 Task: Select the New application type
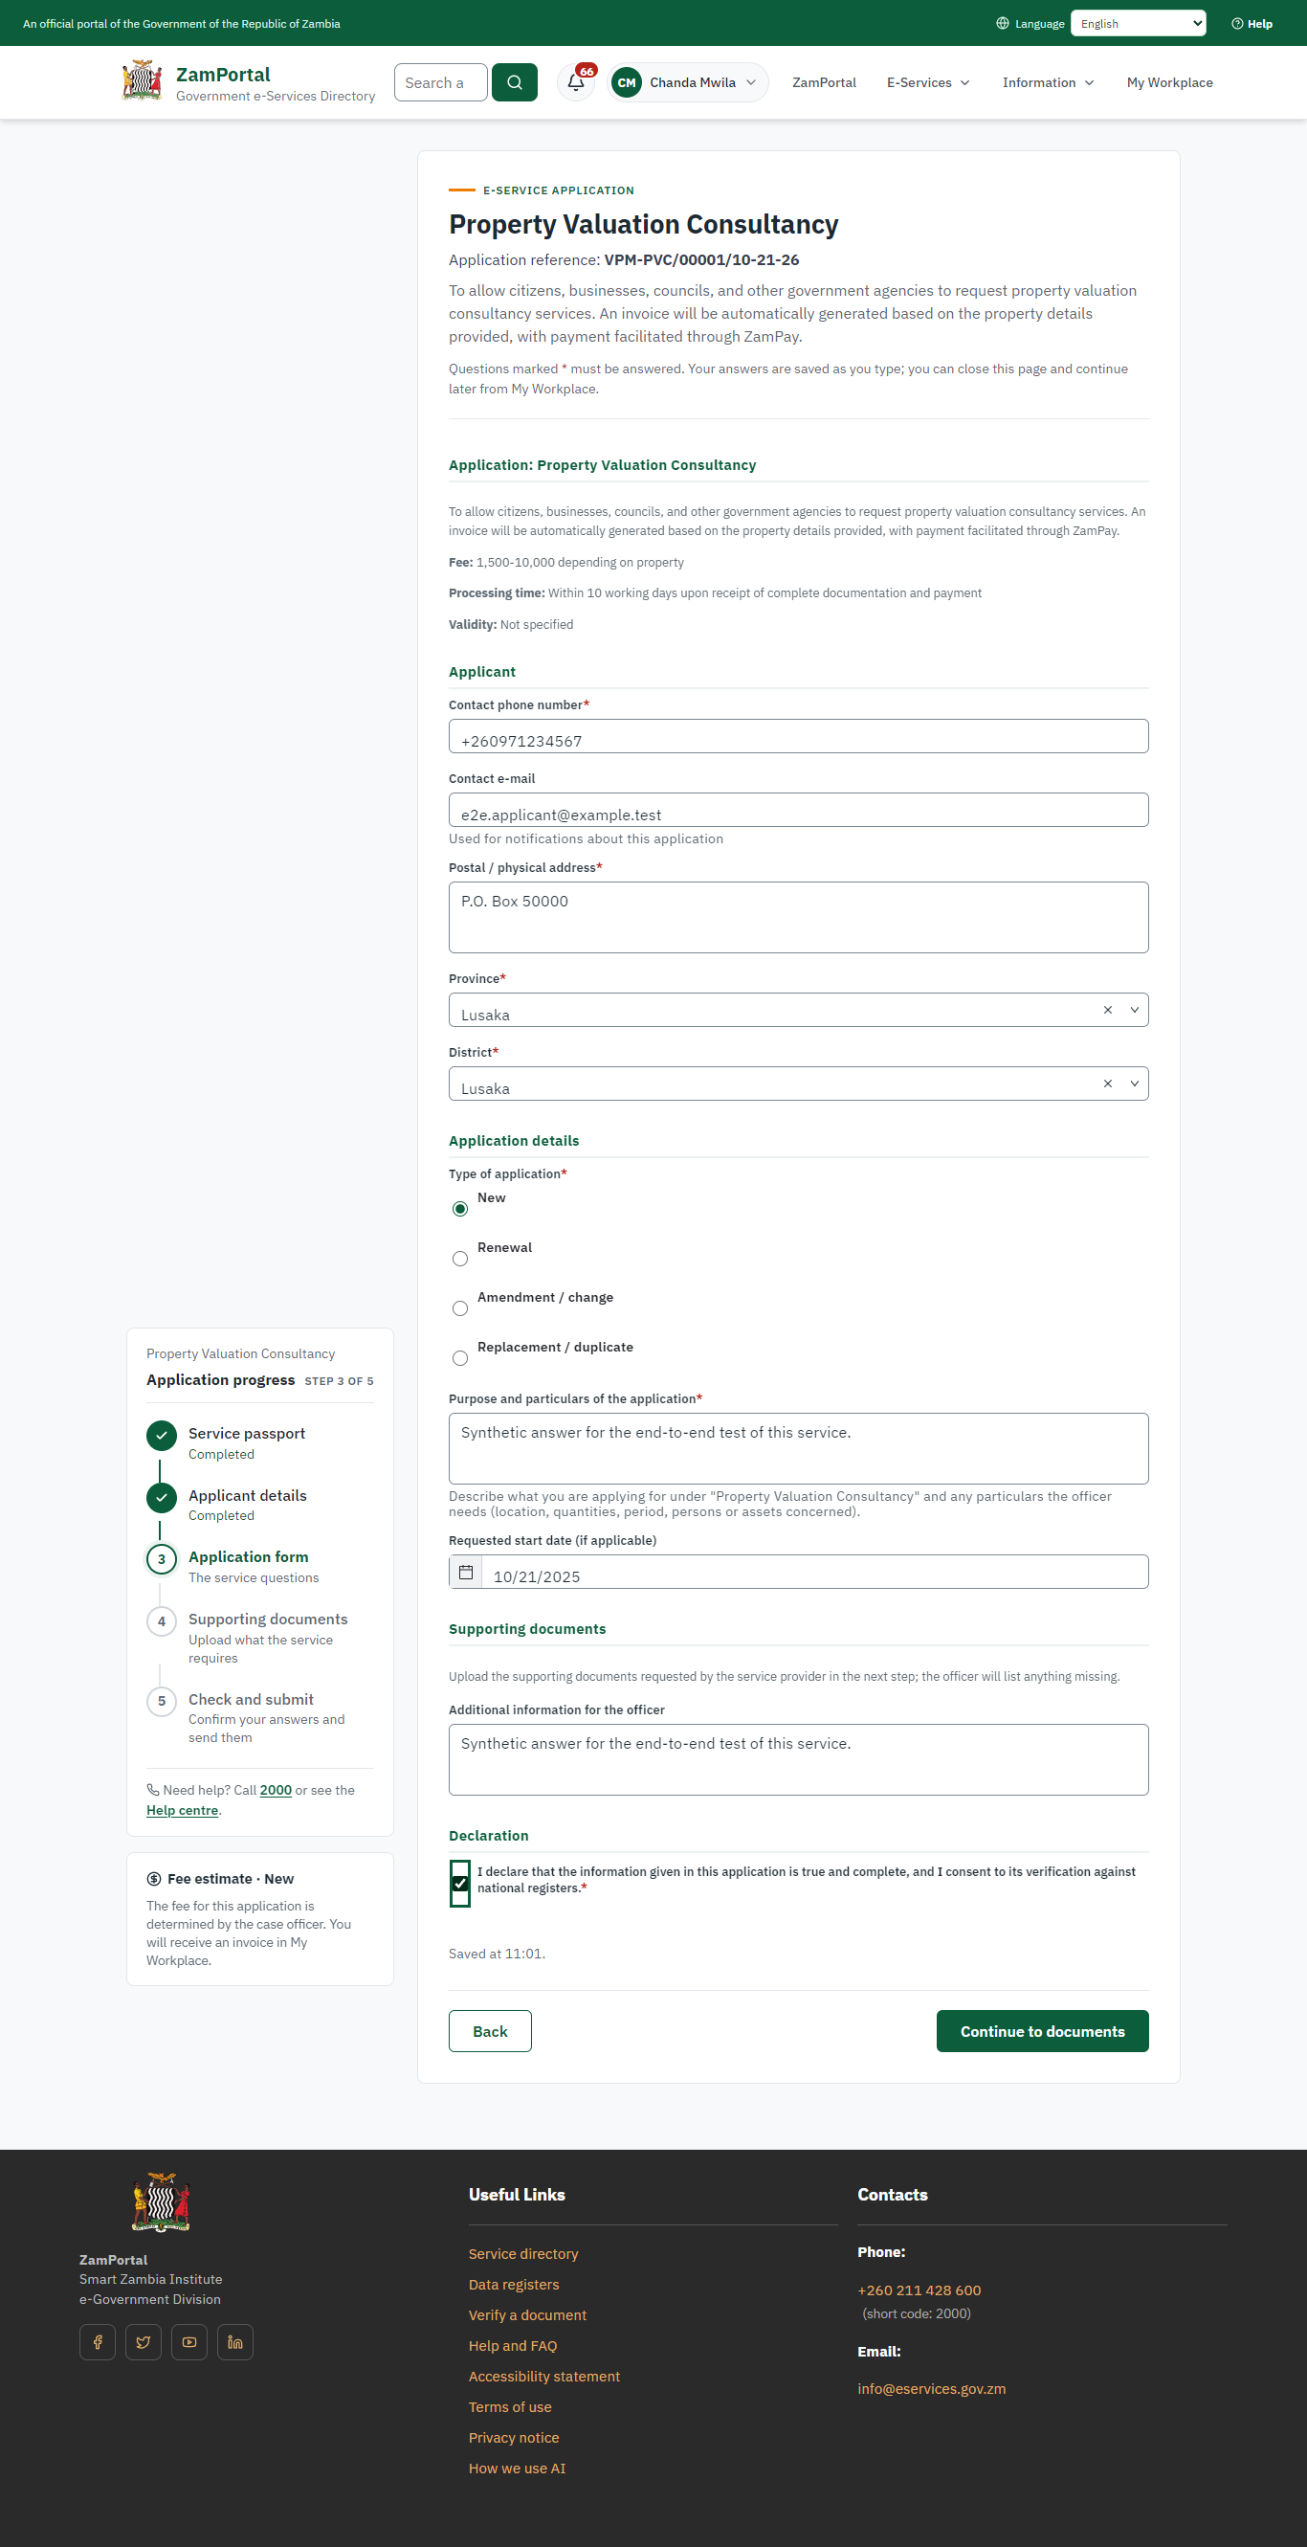click(459, 1208)
